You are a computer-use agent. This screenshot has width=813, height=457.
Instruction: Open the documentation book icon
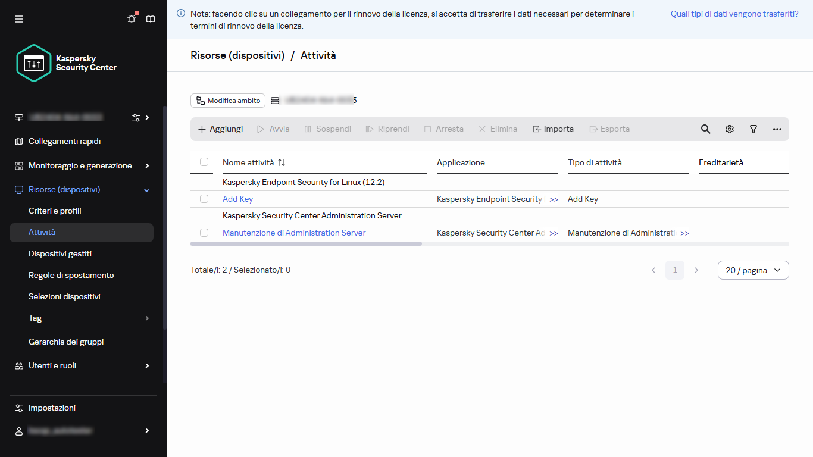(x=151, y=19)
